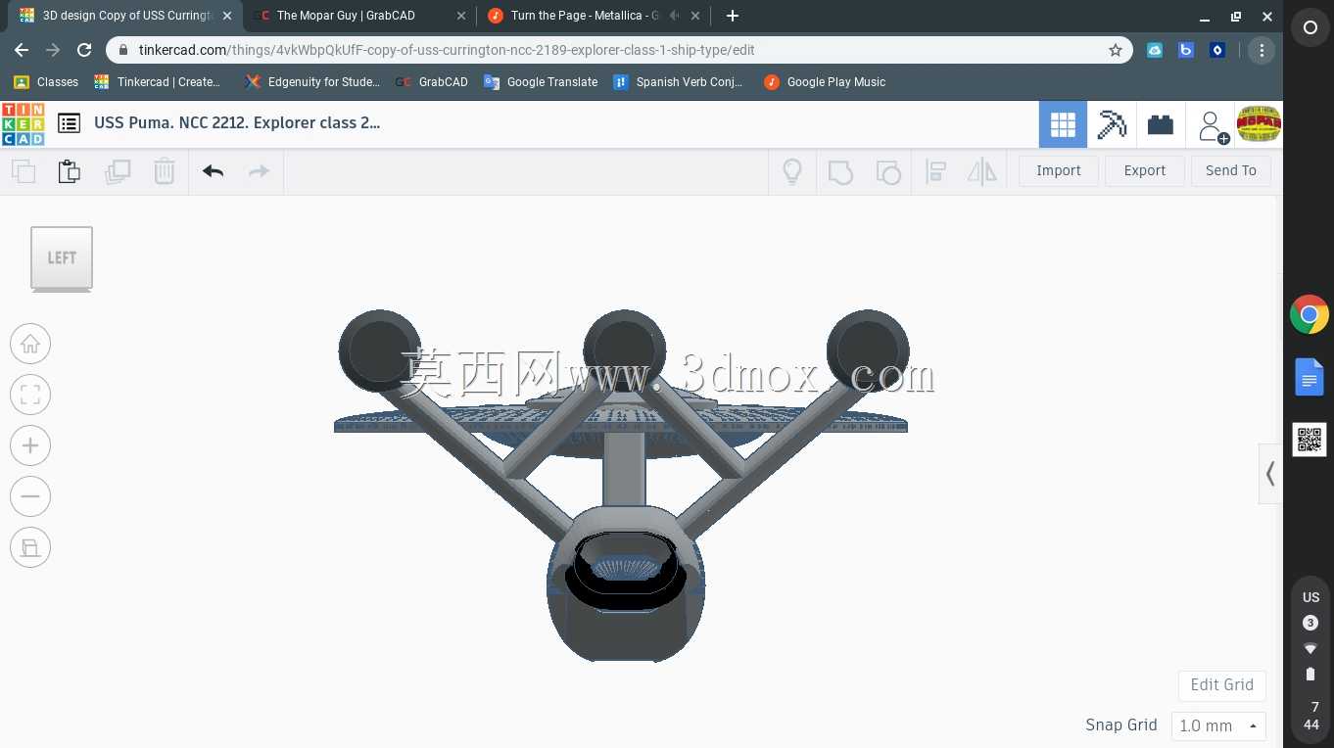Click the Align tool icon

[935, 172]
